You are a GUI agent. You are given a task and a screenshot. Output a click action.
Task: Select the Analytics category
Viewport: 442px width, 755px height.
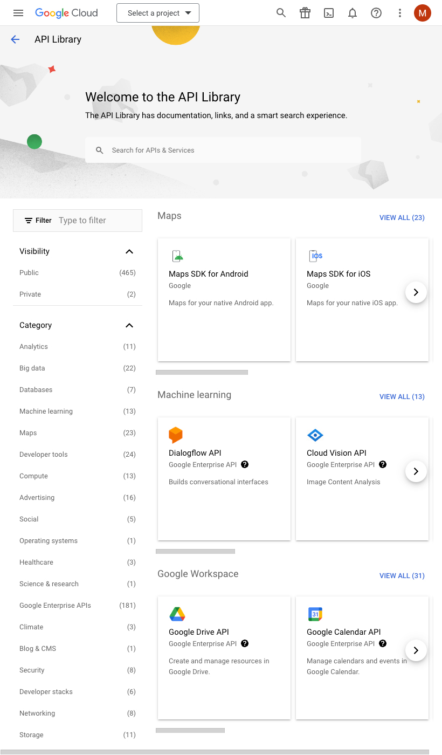78,347
